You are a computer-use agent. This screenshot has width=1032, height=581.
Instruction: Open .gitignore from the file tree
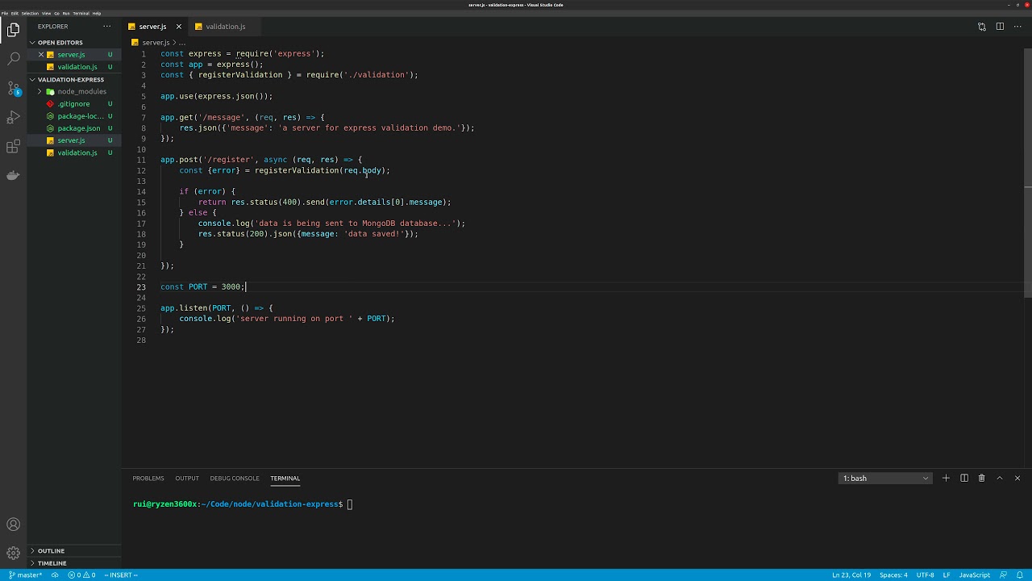coord(73,104)
